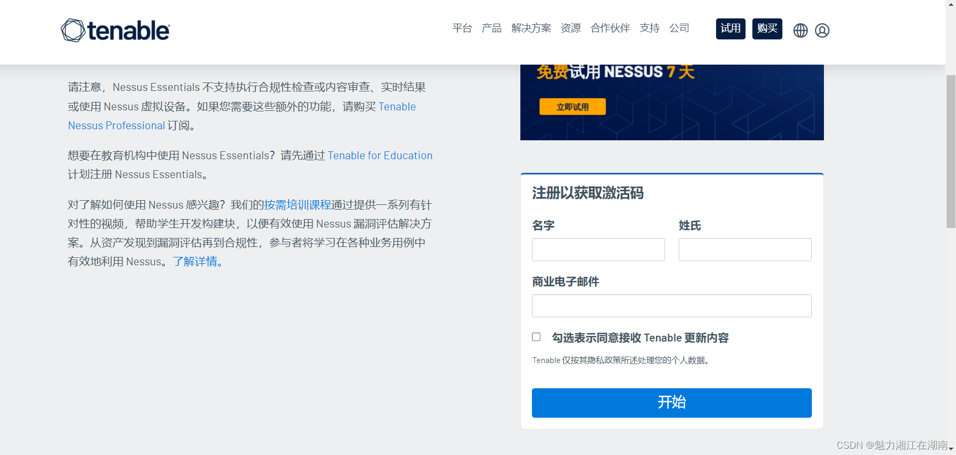Click the 注册以获取激活码 heading
Screen dimensions: 956x455
click(x=588, y=193)
